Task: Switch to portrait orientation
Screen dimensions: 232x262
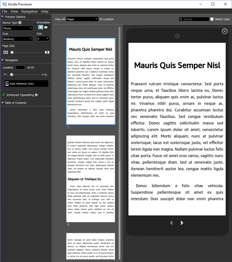Action: [x=41, y=27]
